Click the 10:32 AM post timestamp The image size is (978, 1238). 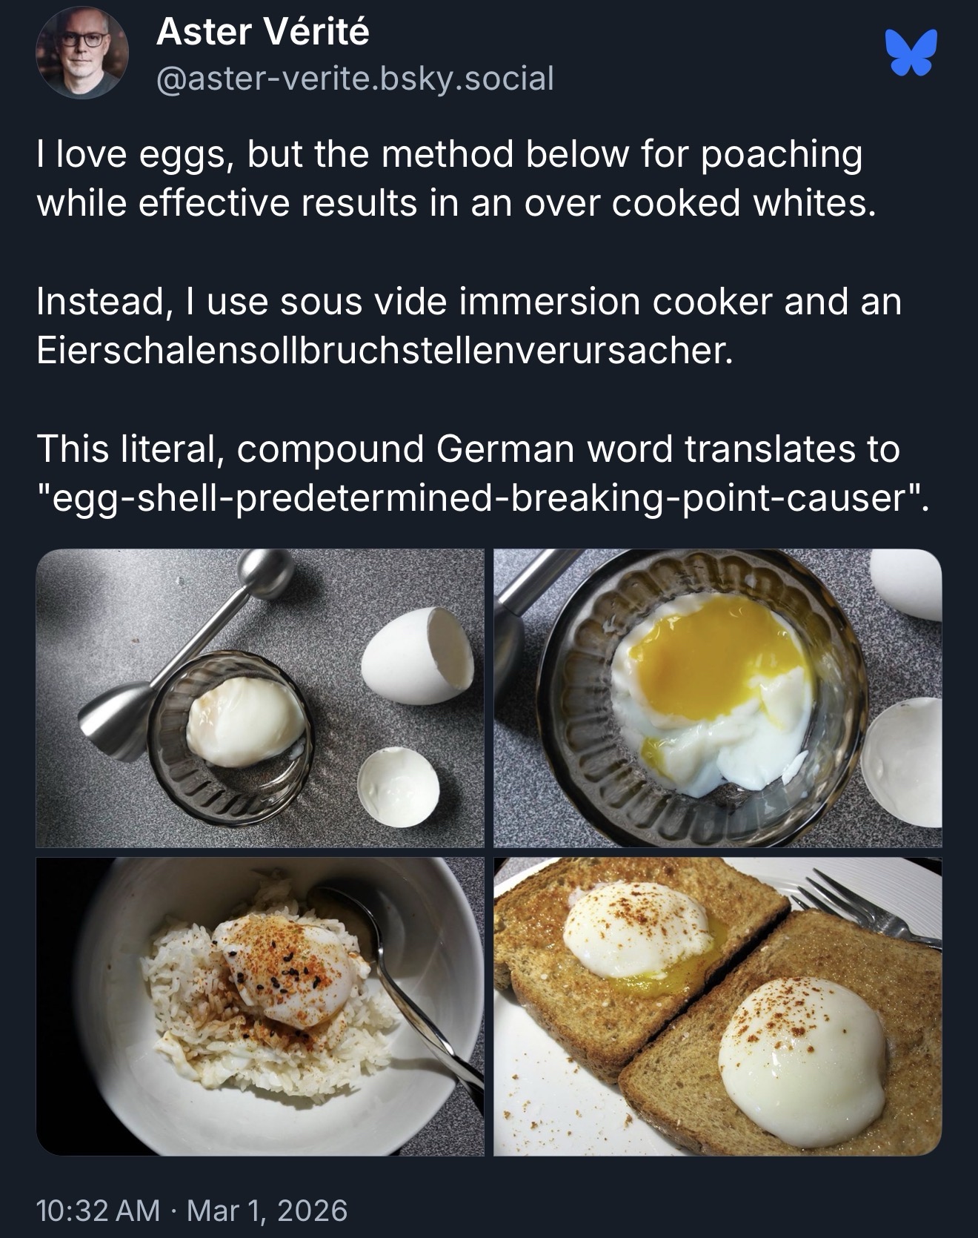pos(98,1210)
